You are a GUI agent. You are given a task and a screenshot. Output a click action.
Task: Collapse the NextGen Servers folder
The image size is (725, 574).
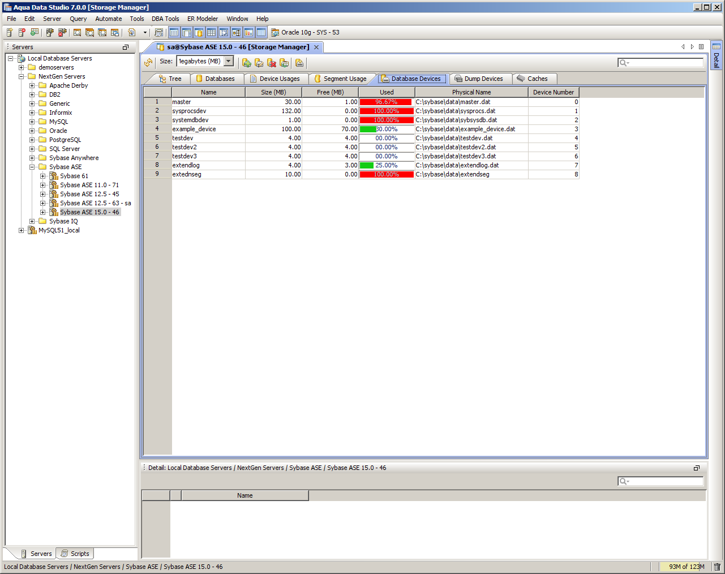[22, 76]
